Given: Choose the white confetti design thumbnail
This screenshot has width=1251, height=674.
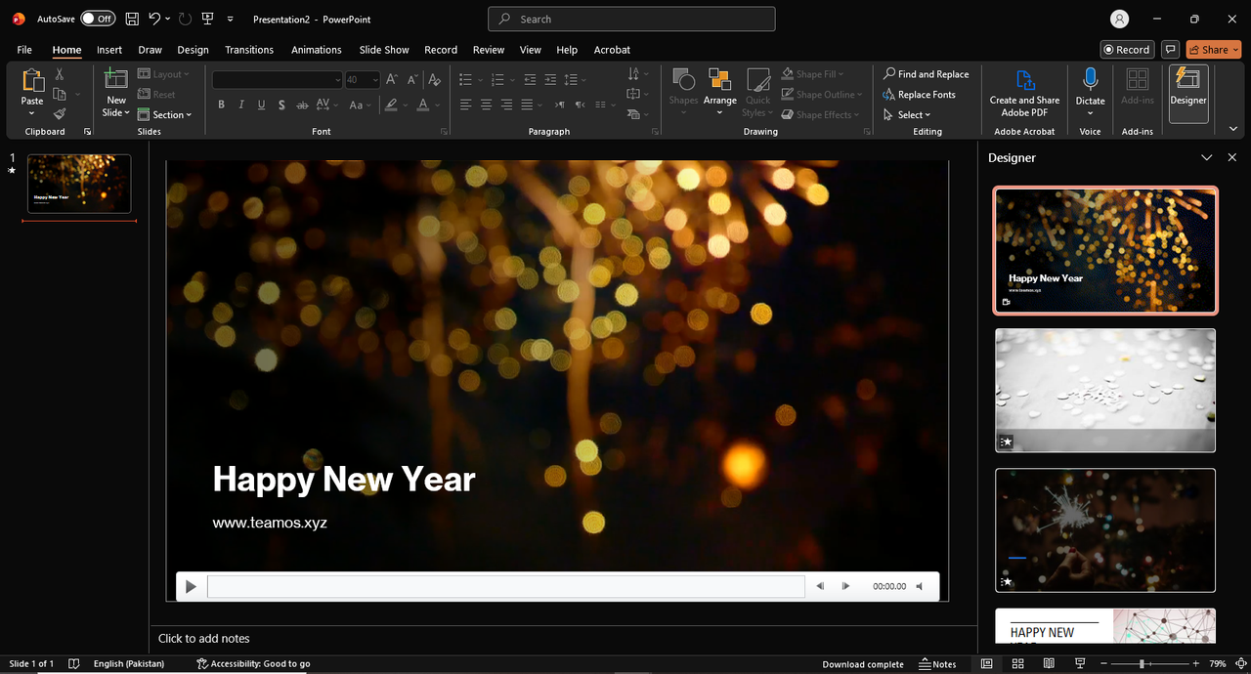Looking at the screenshot, I should [x=1105, y=390].
